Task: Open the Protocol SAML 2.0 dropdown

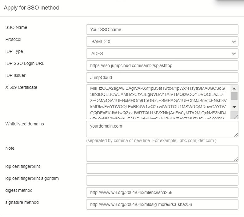Action: pyautogui.click(x=162, y=41)
